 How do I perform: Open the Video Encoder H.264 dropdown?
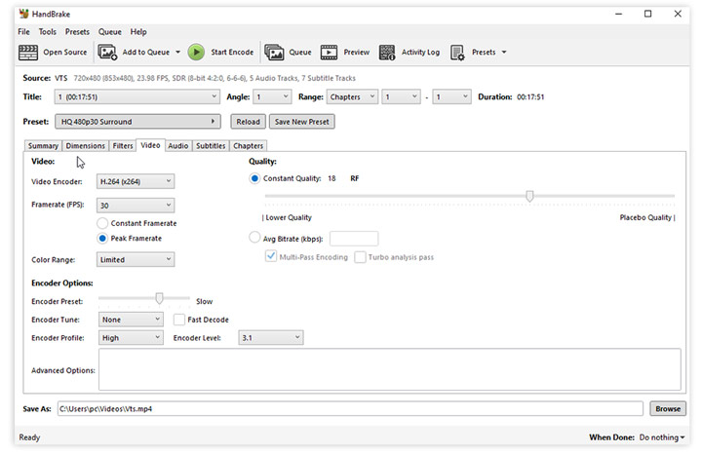click(136, 181)
